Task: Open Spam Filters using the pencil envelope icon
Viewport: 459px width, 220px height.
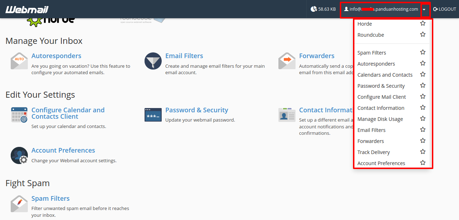Action: click(x=19, y=204)
